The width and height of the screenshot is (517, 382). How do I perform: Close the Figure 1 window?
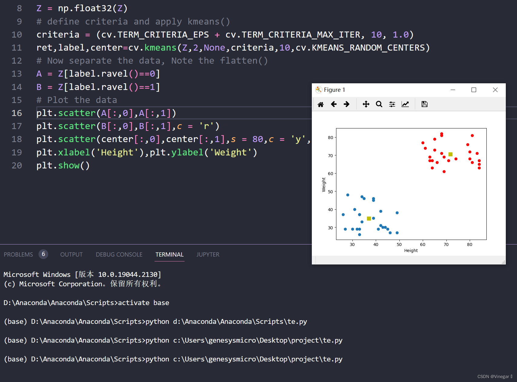coord(495,90)
